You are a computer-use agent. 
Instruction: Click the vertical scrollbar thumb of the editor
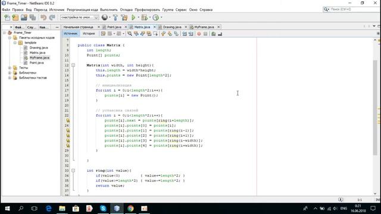tap(375, 107)
